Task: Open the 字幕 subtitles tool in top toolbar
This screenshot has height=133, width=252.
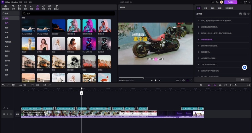Action: (x=49, y=8)
